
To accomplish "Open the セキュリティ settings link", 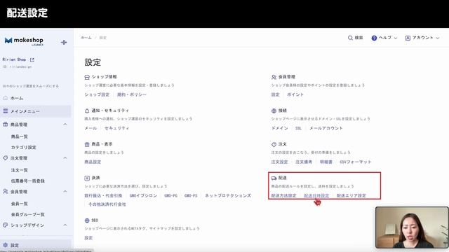I will (117, 128).
